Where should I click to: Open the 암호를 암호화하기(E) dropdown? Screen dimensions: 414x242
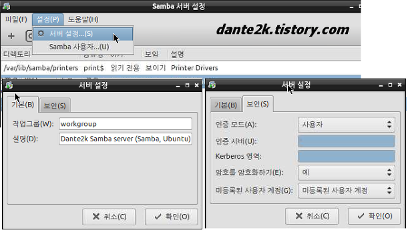click(x=347, y=173)
